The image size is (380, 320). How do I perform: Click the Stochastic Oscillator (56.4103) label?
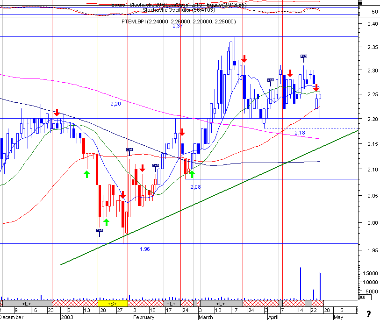point(179,10)
